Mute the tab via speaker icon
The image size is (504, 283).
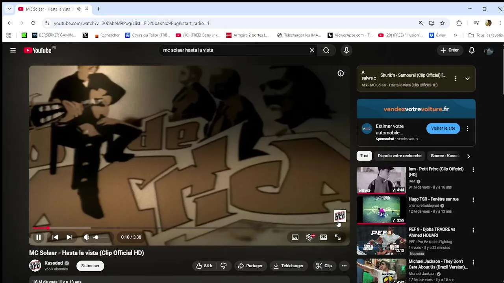pos(78,9)
